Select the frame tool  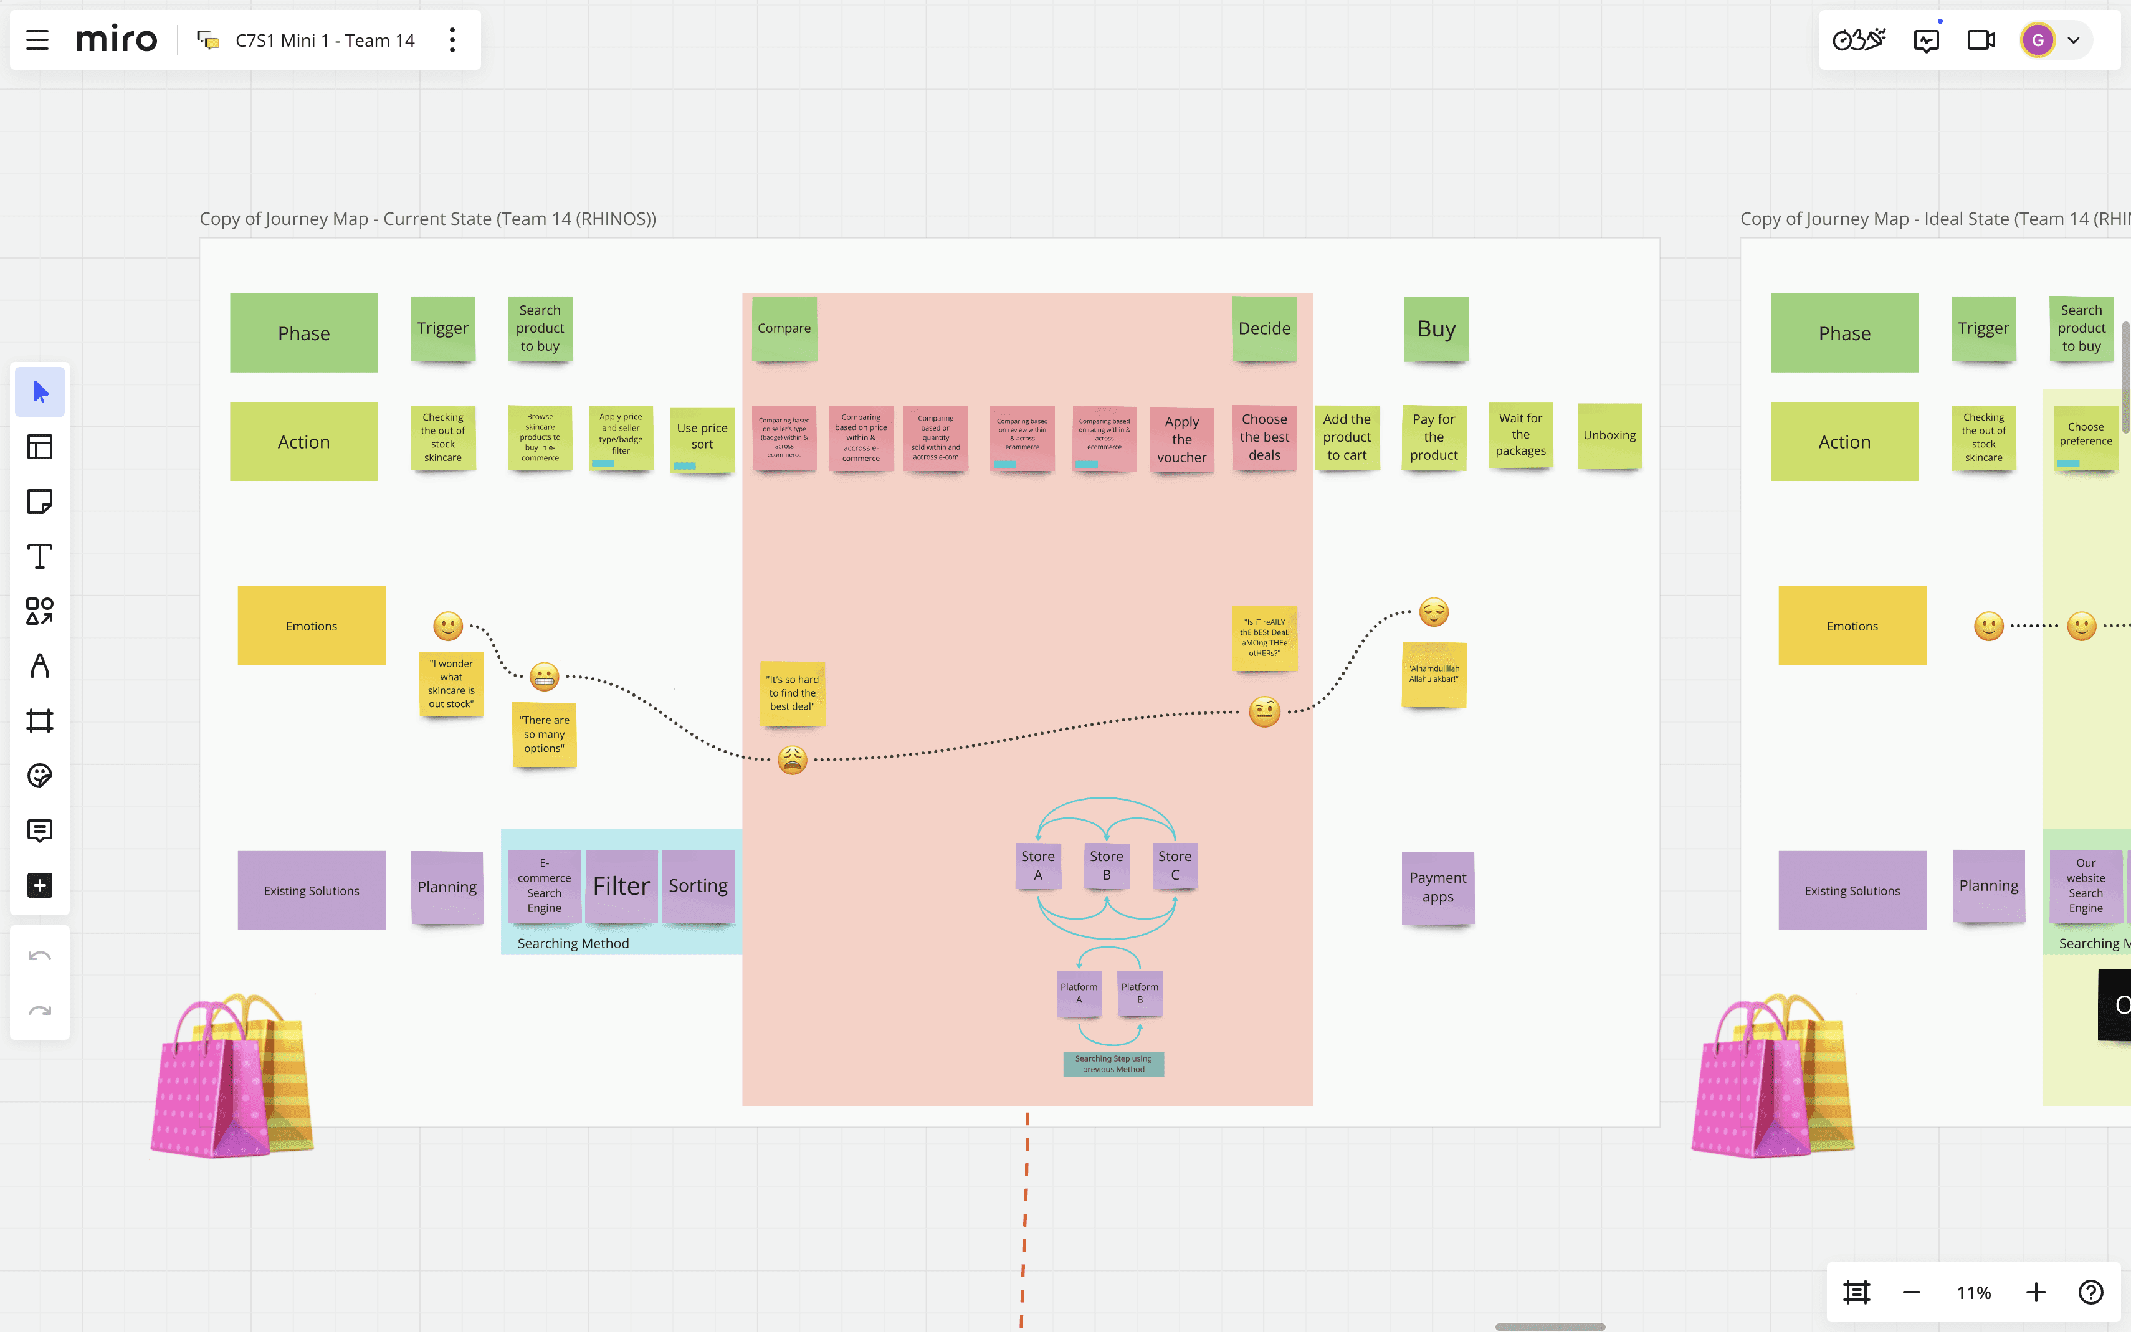tap(40, 721)
